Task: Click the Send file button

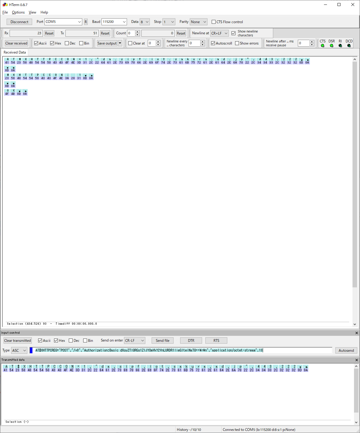Action: coord(162,341)
